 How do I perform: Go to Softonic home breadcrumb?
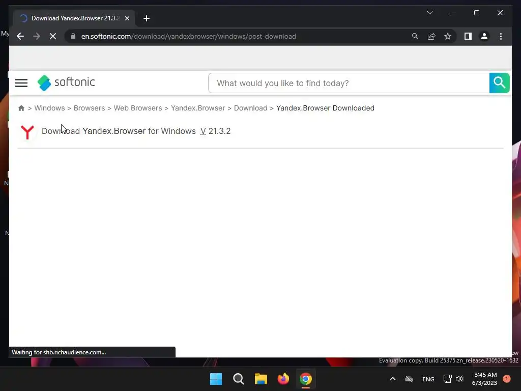point(21,108)
